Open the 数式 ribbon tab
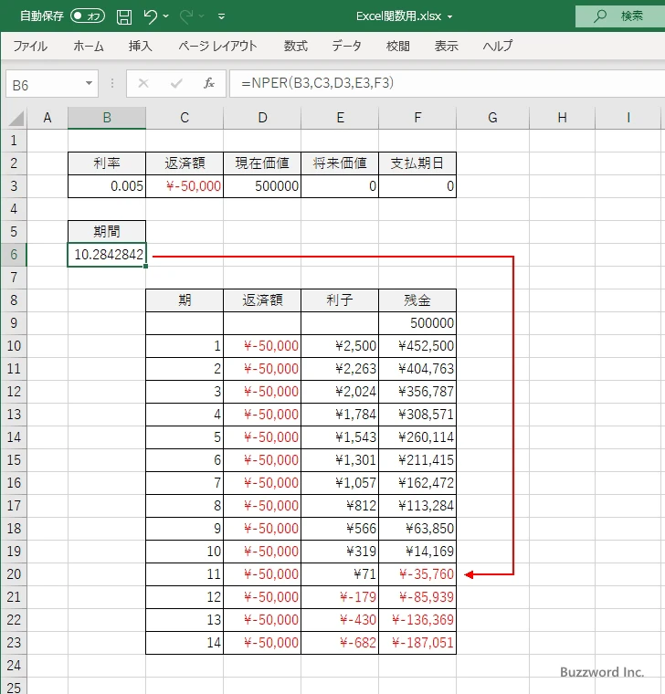665x694 pixels. click(x=295, y=46)
